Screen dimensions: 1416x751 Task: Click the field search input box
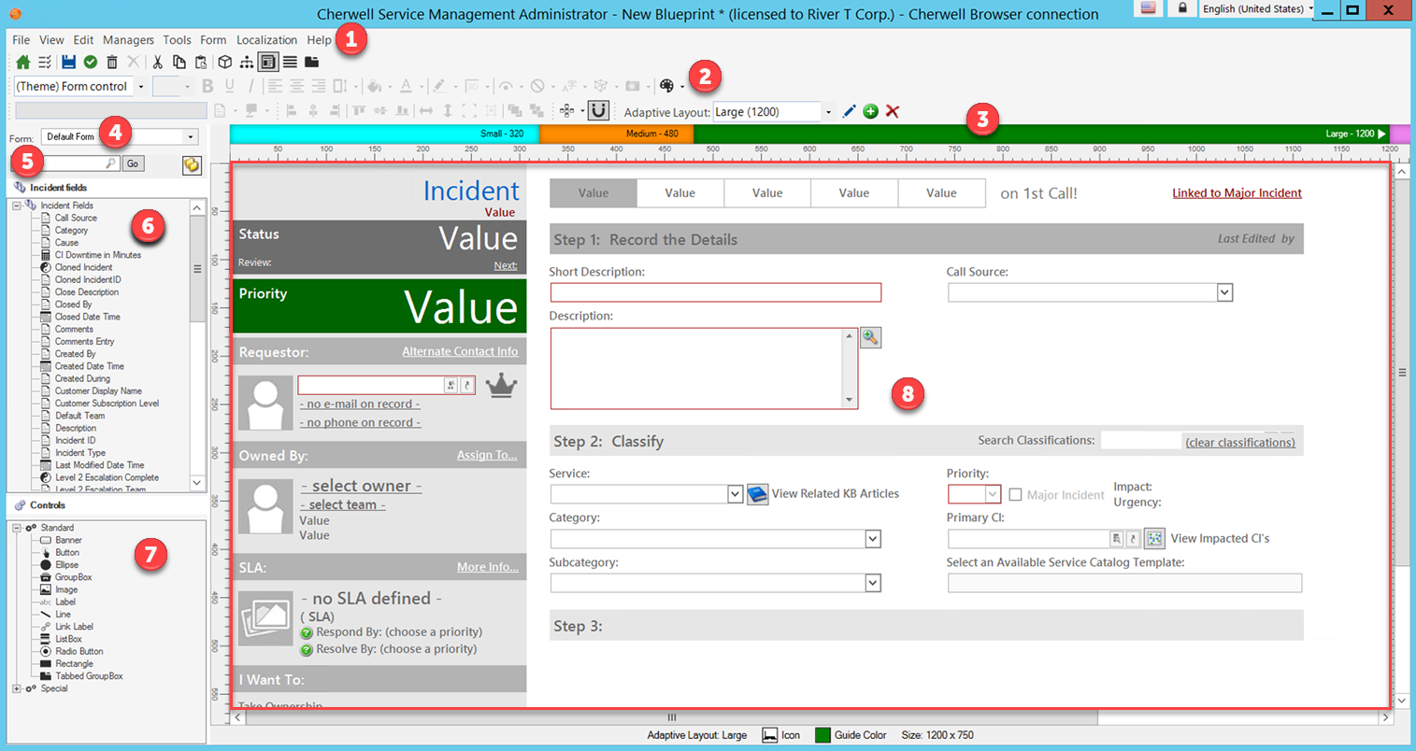65,163
